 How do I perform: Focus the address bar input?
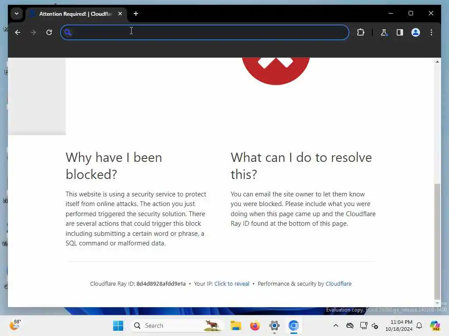(204, 32)
